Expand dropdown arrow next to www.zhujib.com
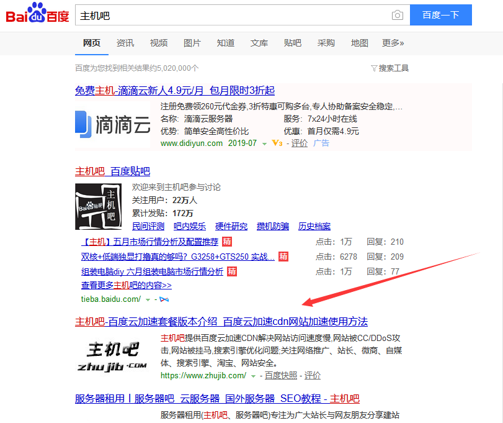This screenshot has height=423, width=503. pyautogui.click(x=253, y=376)
